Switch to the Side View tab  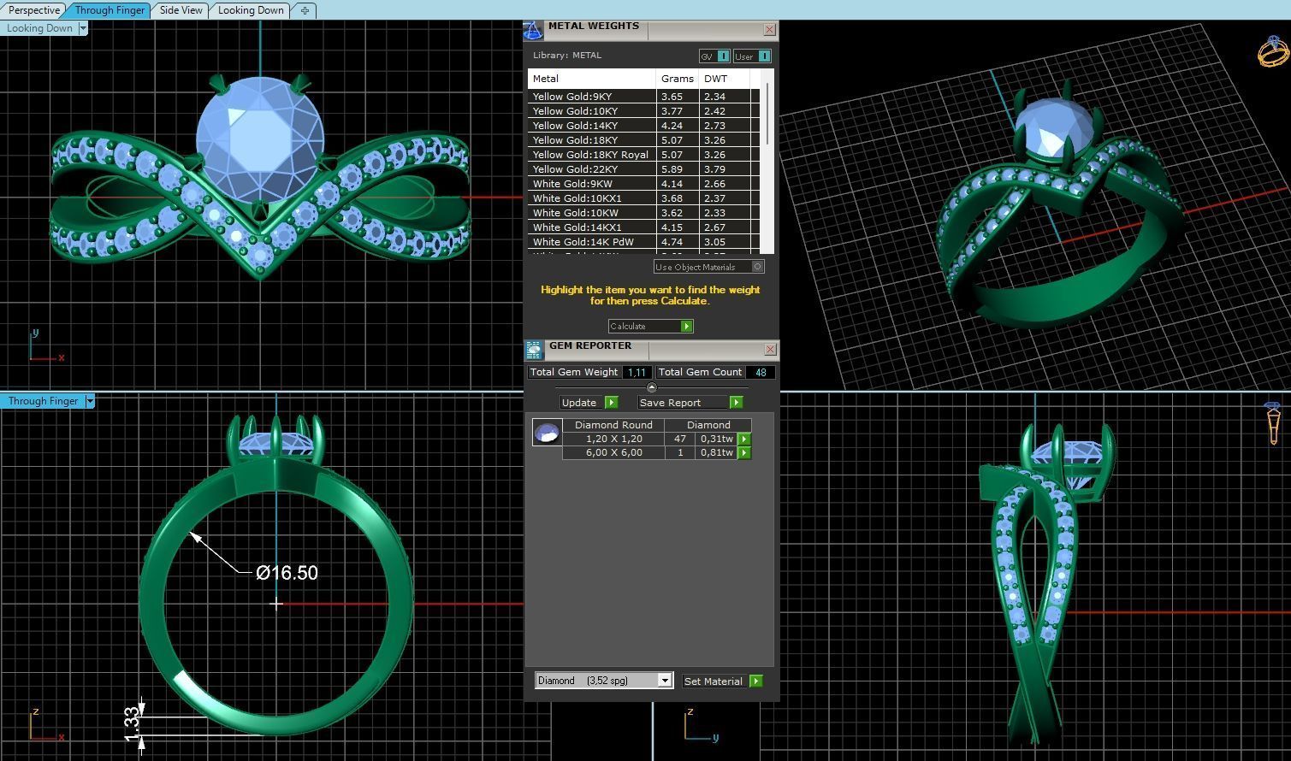coord(181,10)
